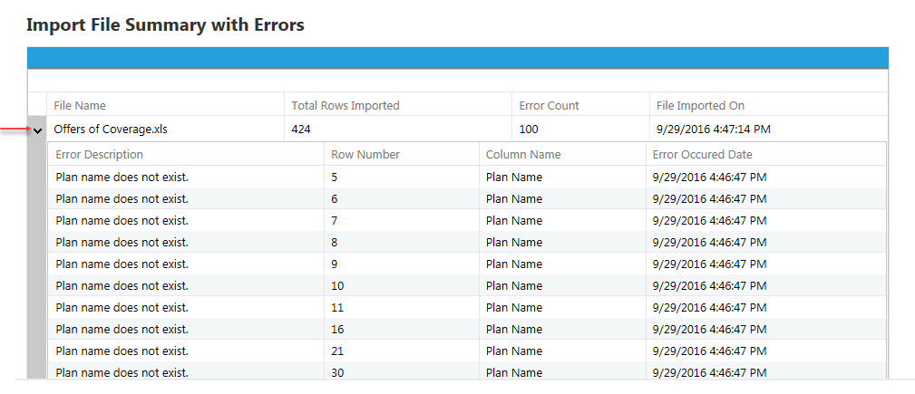Select the total rows value 424
Screen dimensions: 915x394
(301, 130)
